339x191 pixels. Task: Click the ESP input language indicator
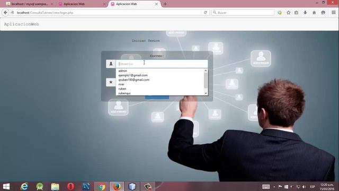(313, 187)
